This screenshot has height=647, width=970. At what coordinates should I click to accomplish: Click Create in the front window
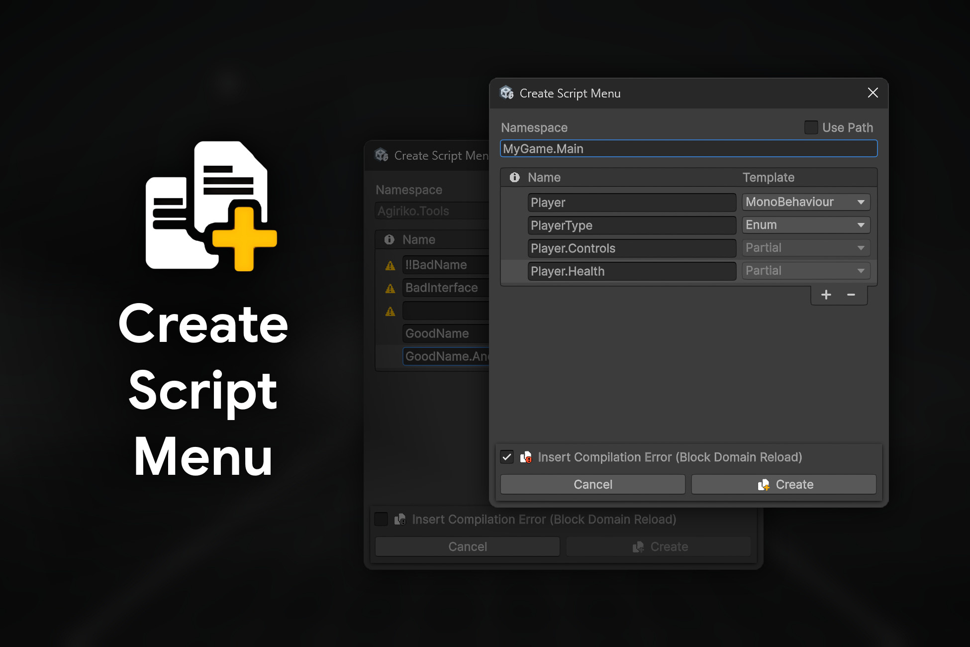[x=784, y=484]
